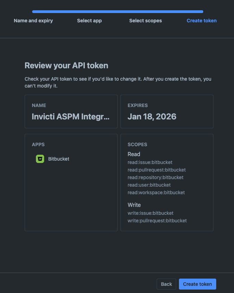Viewport: 234px width, 293px height.
Task: Open the Select app step
Action: pyautogui.click(x=89, y=21)
